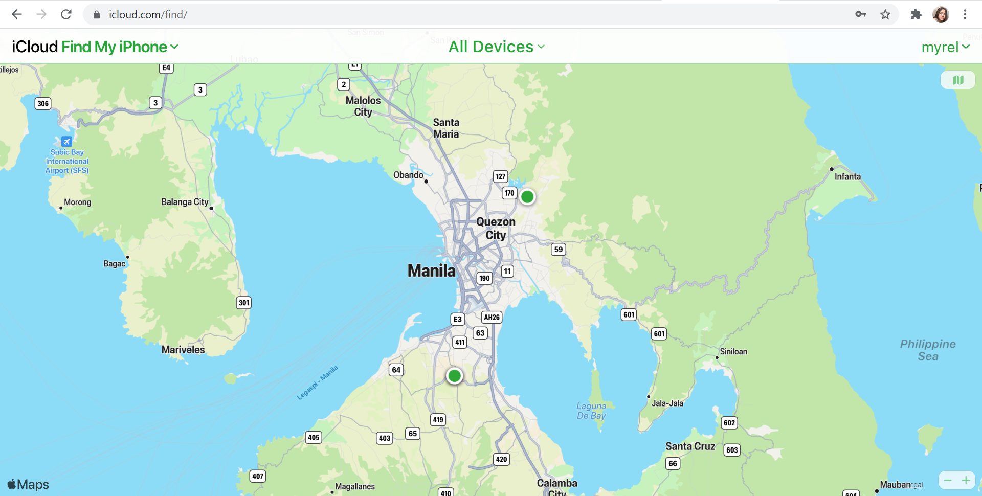Bookmark this page with the star icon
Screen dimensions: 982x496
pos(885,14)
